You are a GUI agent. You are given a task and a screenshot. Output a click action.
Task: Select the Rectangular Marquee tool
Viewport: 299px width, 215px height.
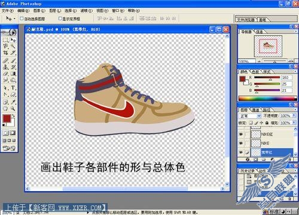pyautogui.click(x=5, y=40)
